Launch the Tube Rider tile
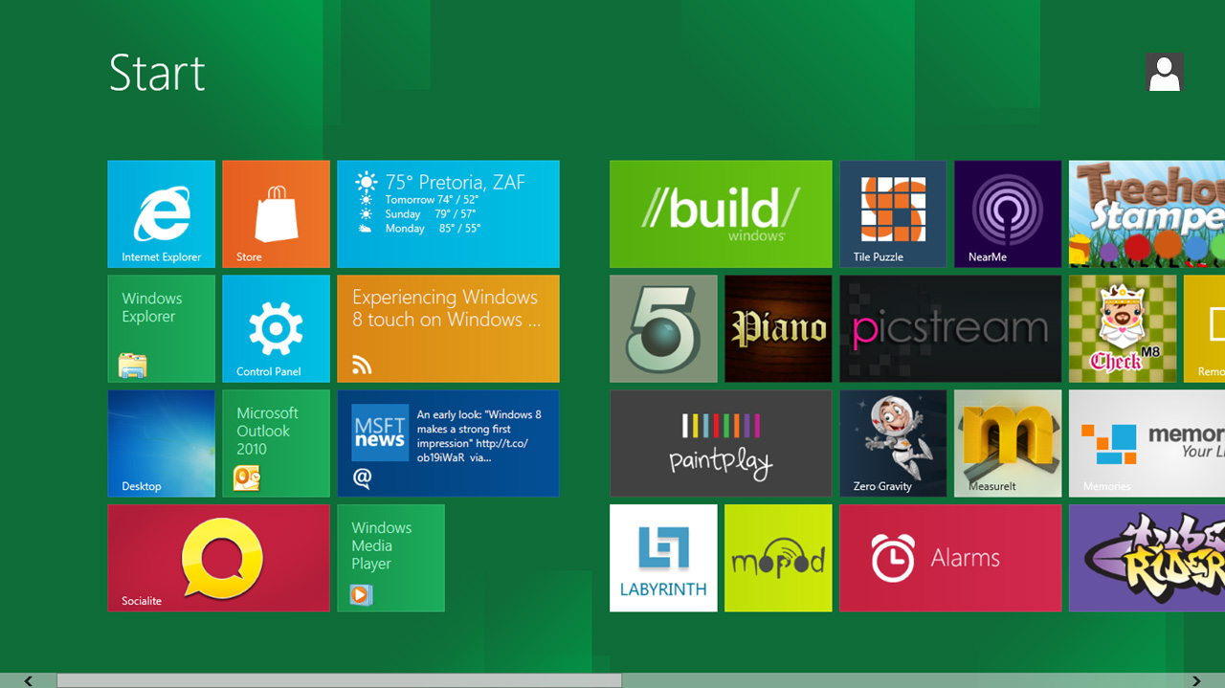 (x=1147, y=558)
